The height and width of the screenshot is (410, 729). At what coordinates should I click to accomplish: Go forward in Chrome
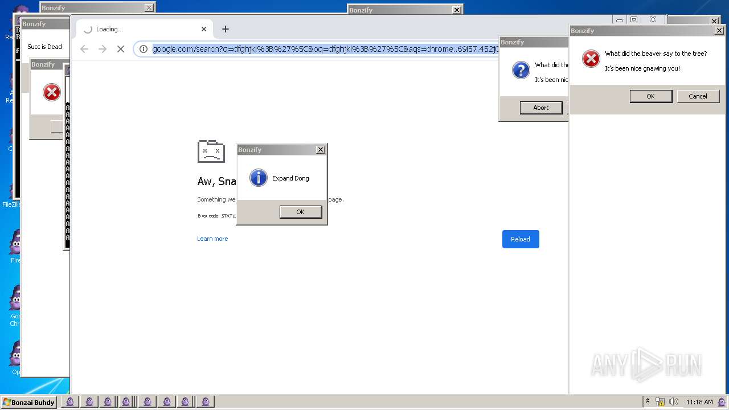tap(103, 49)
